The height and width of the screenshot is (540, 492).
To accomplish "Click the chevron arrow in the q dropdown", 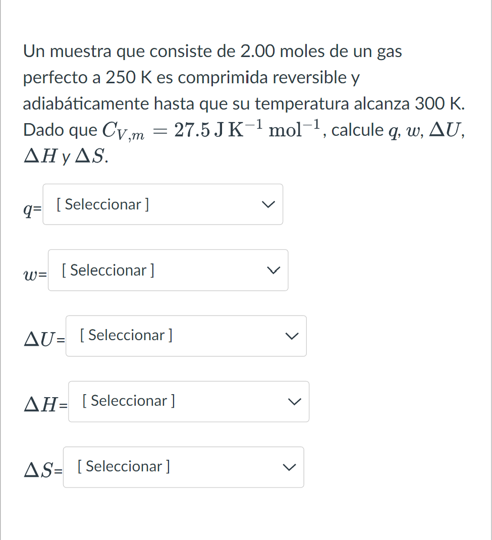I will click(x=268, y=204).
